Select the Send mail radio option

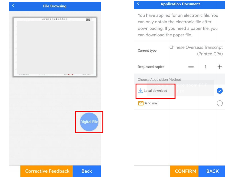pos(220,103)
